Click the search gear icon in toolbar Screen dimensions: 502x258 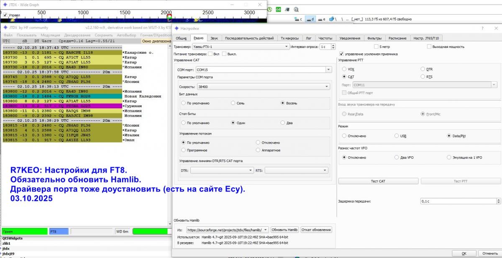(x=296, y=9)
